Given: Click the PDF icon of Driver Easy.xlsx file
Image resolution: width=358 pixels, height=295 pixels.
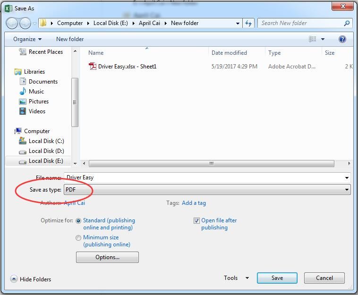Looking at the screenshot, I should coord(93,67).
